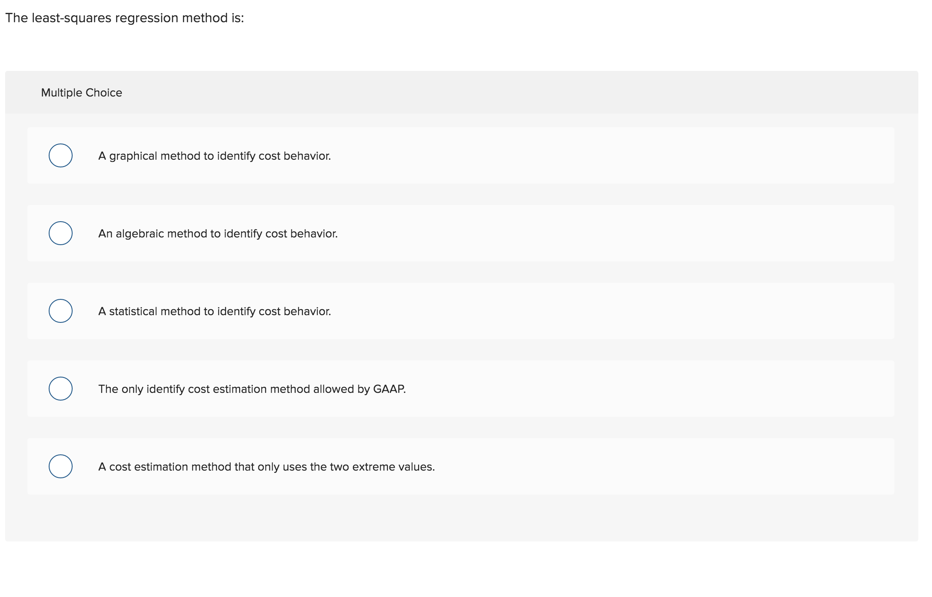Pick the answer stating only method allowed by GAAP

[x=61, y=389]
